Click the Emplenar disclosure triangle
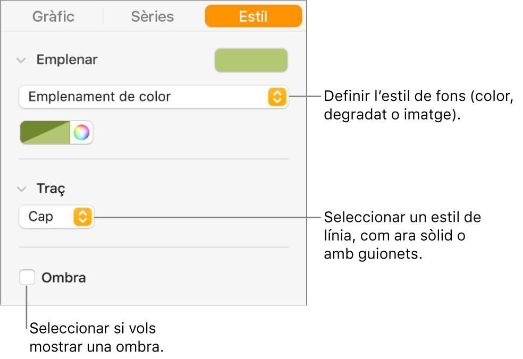This screenshot has width=523, height=359. [x=21, y=60]
